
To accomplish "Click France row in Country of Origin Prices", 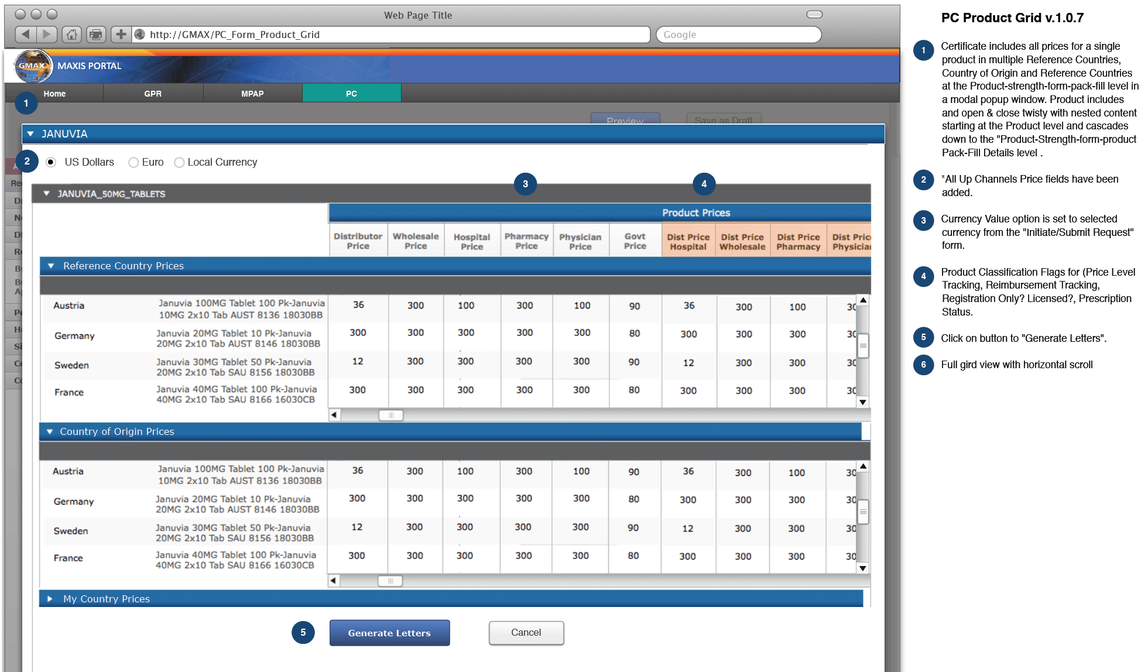I will (x=448, y=560).
